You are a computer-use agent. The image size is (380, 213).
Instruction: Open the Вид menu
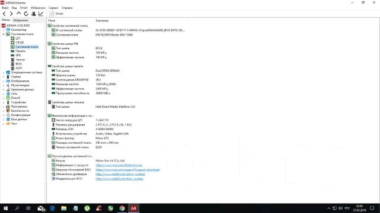[14, 8]
